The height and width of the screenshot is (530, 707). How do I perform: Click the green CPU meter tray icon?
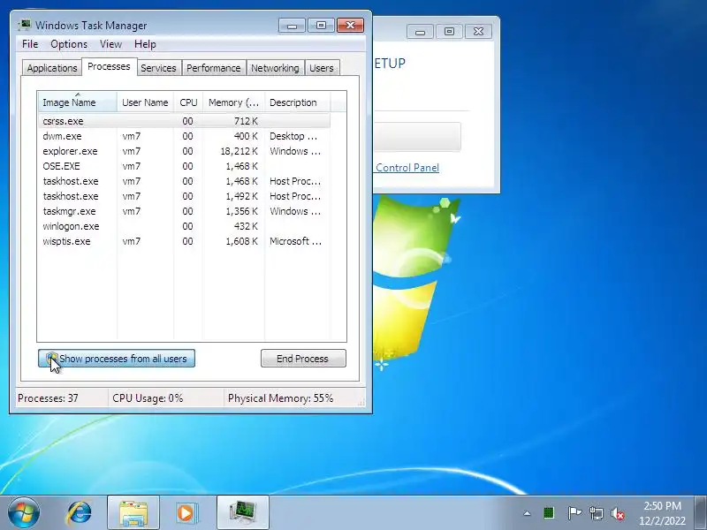549,513
